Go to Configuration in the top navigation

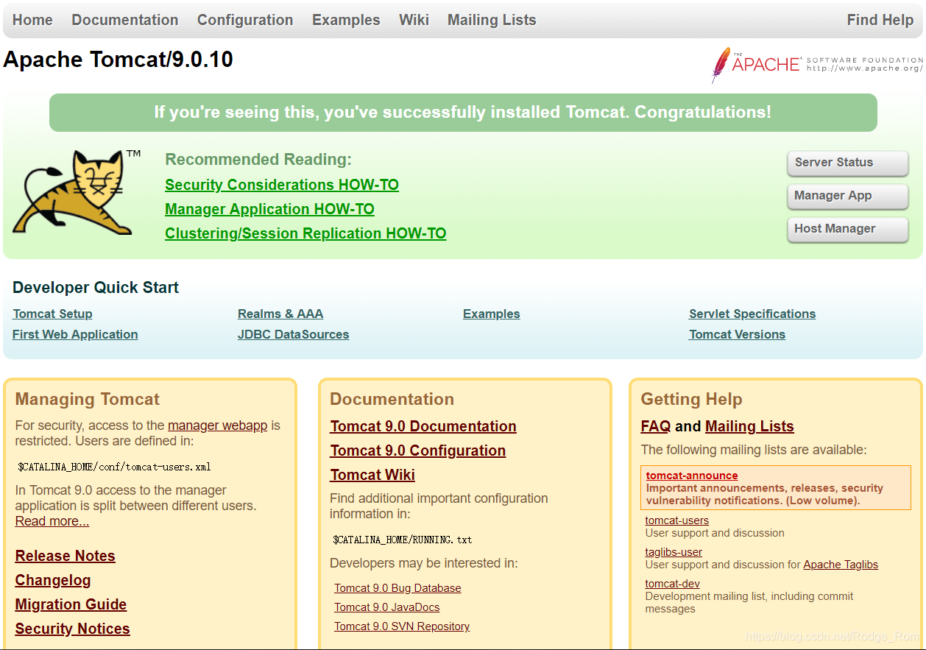click(x=245, y=20)
